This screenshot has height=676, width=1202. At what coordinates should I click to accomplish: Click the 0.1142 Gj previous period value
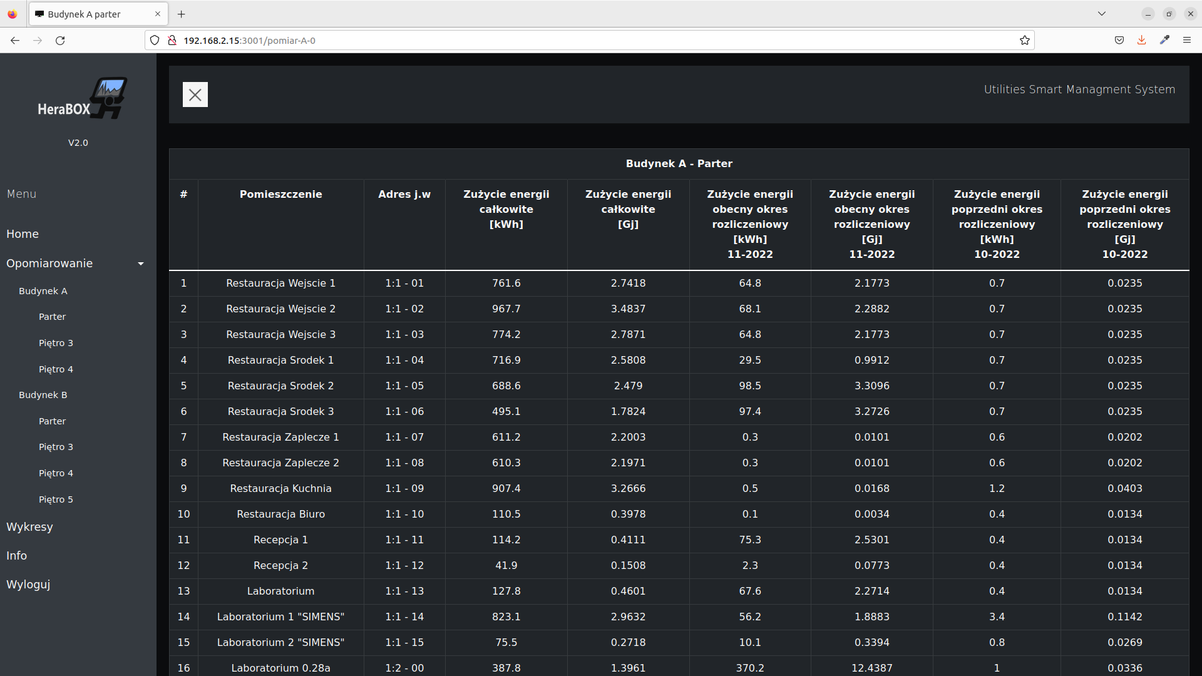[x=1124, y=617]
